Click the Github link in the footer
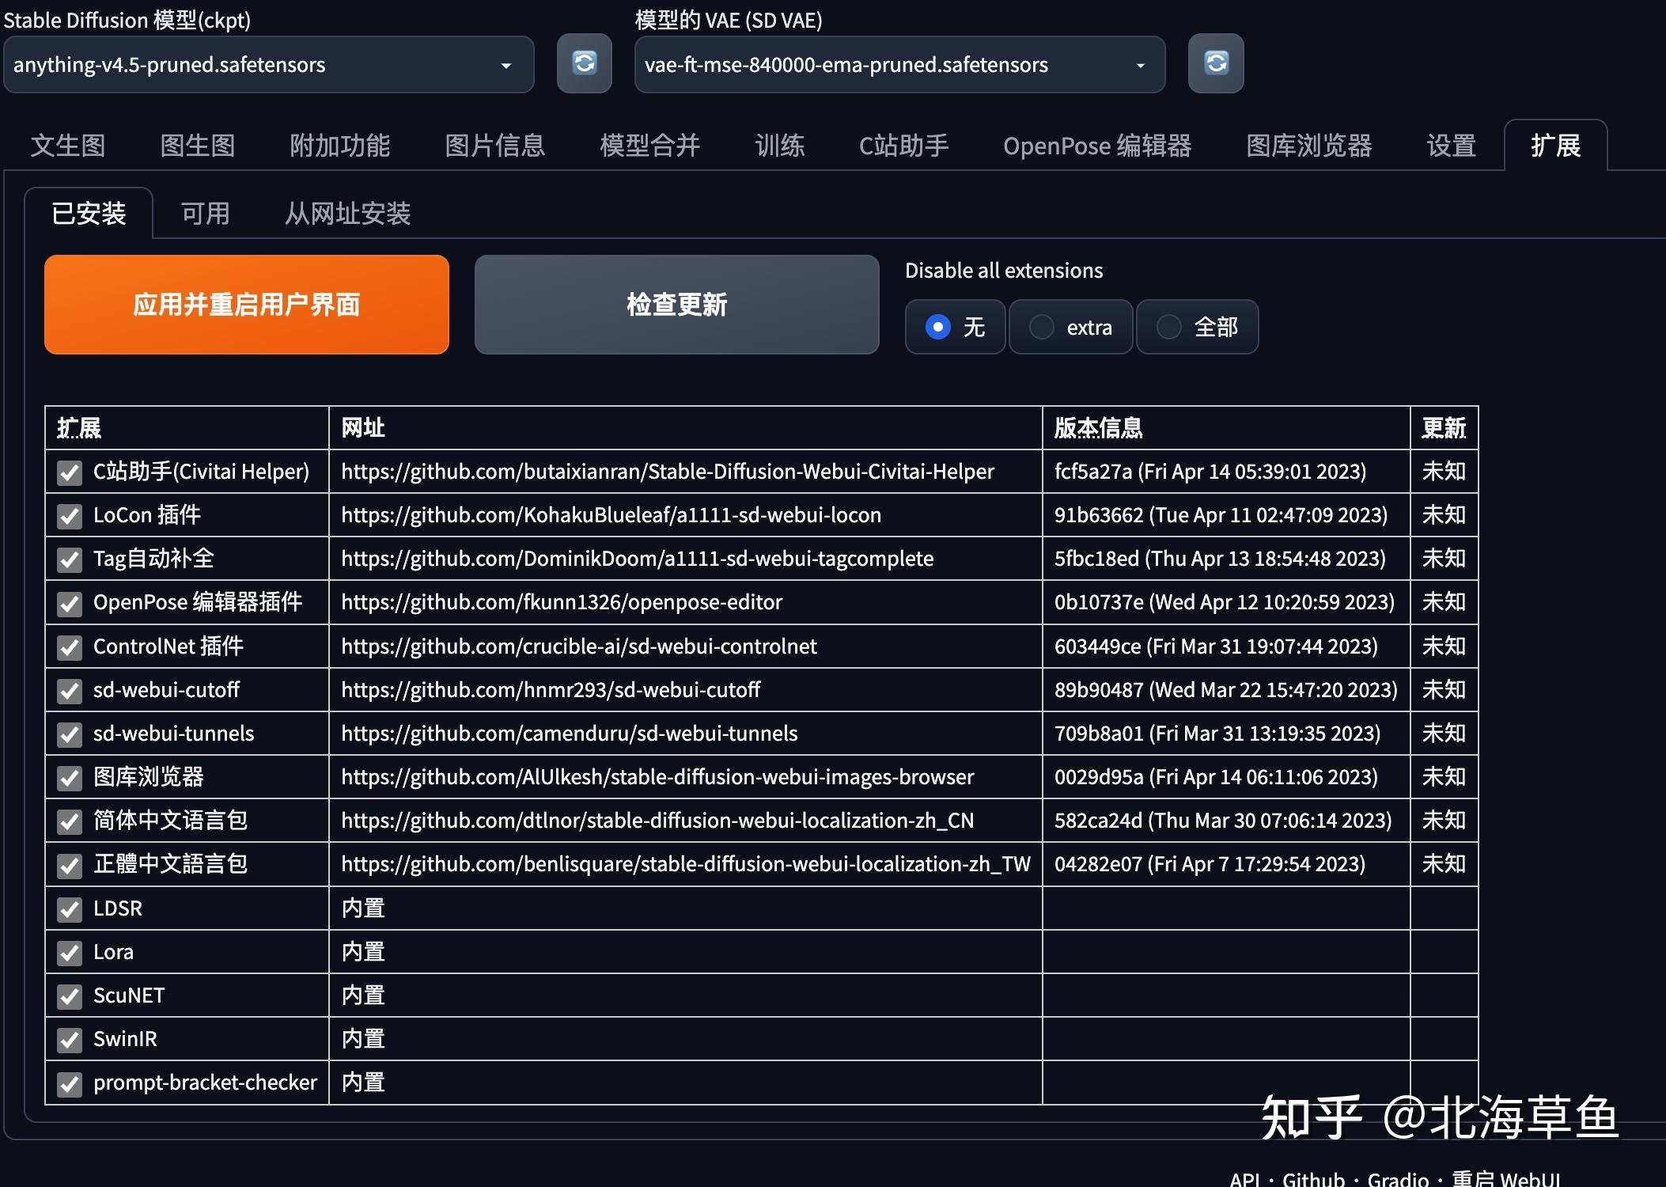This screenshot has width=1666, height=1187. click(1313, 1179)
